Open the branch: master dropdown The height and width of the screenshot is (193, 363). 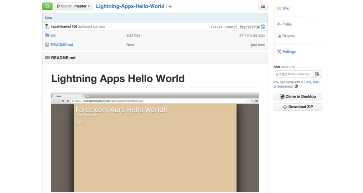click(x=74, y=6)
